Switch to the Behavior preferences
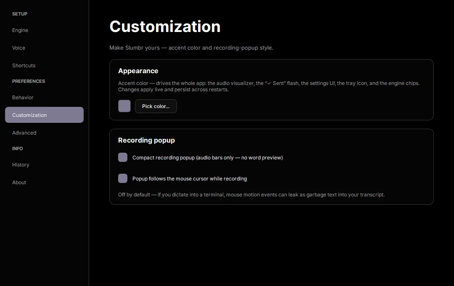Screen dimensions: 454x286 44,97
